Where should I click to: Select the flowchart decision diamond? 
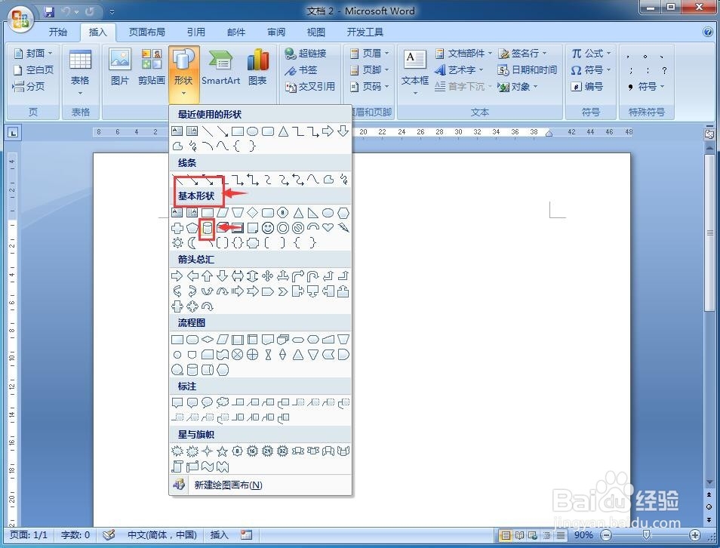[x=208, y=340]
